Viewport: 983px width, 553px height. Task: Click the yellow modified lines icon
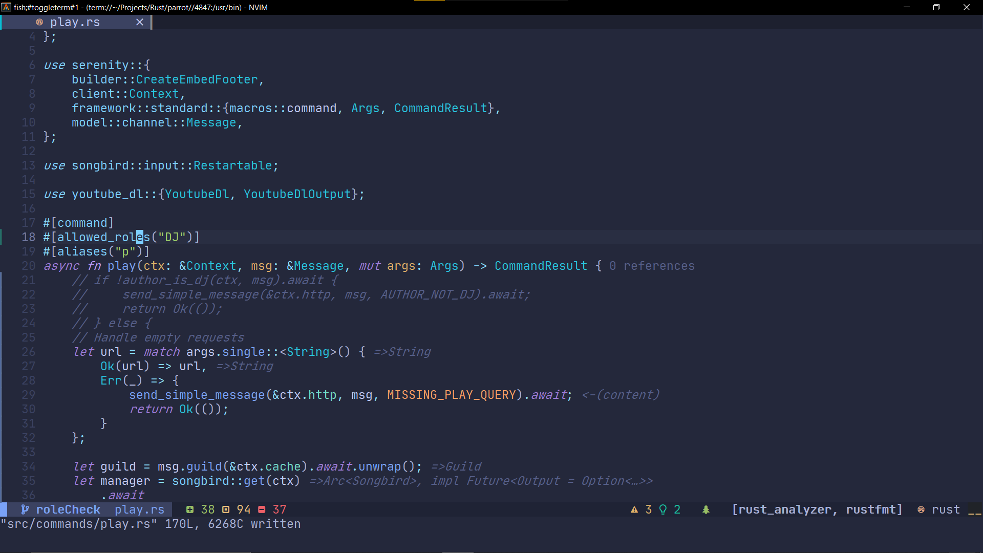pyautogui.click(x=226, y=509)
